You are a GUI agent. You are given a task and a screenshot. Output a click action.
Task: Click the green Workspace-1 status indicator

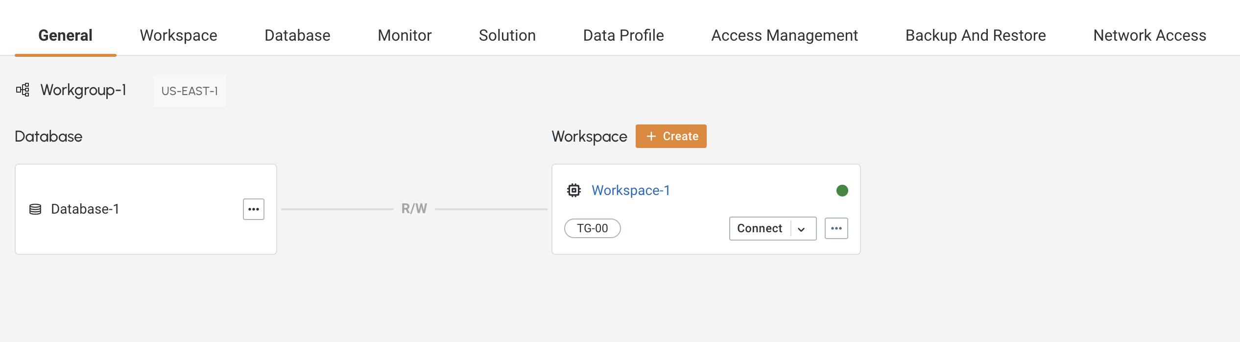pos(842,191)
